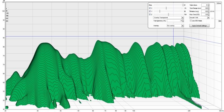The image size is (224, 112).
Task: Toggle the Y axis checkbox
Action: coord(150,11)
